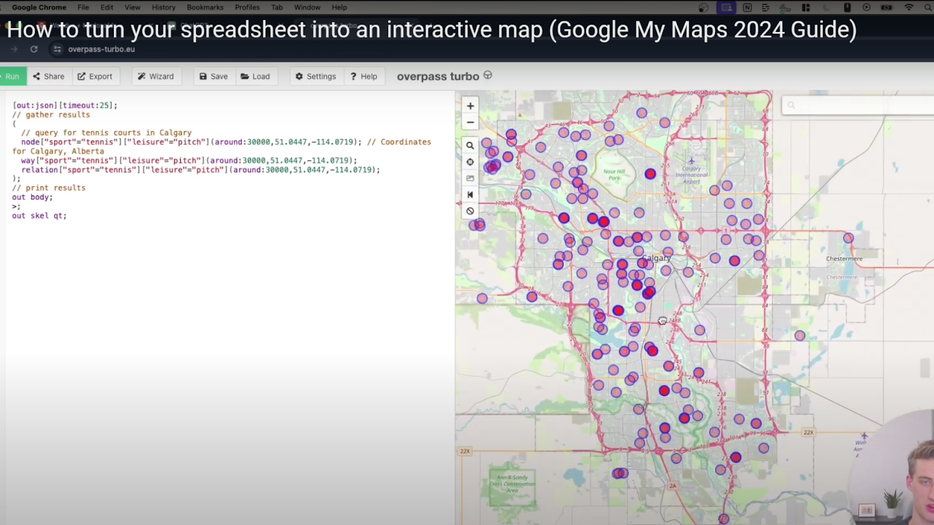Click the way["sport"="tennis"] query line
The height and width of the screenshot is (525, 934).
click(189, 160)
